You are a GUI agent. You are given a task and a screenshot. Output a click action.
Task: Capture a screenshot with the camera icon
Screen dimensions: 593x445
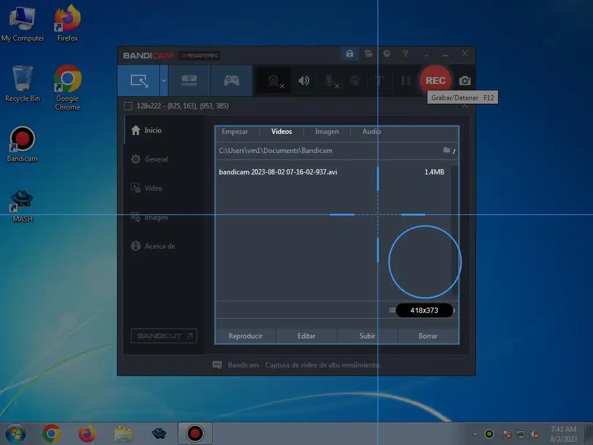(x=465, y=81)
